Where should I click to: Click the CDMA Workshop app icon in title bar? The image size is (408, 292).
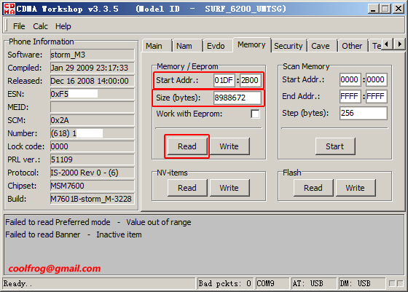(9, 9)
